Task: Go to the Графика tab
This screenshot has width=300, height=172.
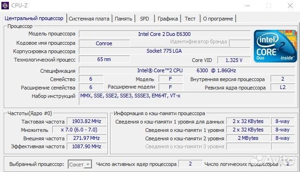Action: 167,19
